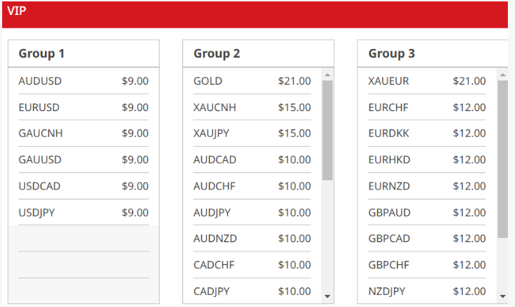Click the GBPCHF row

point(427,265)
